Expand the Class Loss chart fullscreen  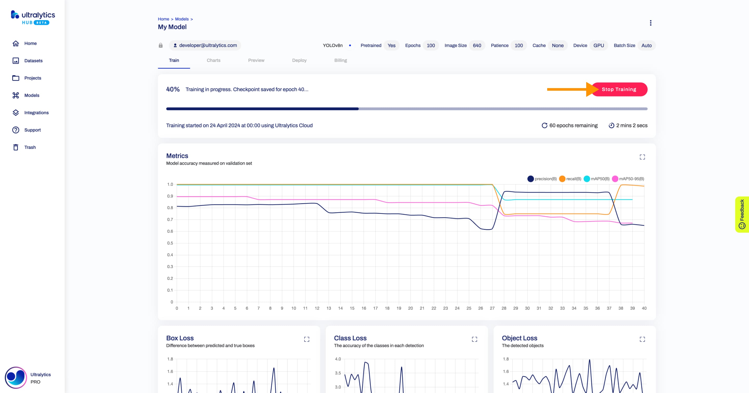coord(474,339)
